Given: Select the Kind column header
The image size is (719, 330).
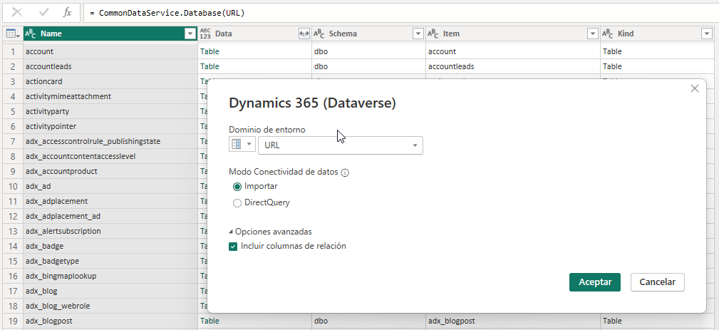Looking at the screenshot, I should pyautogui.click(x=656, y=33).
